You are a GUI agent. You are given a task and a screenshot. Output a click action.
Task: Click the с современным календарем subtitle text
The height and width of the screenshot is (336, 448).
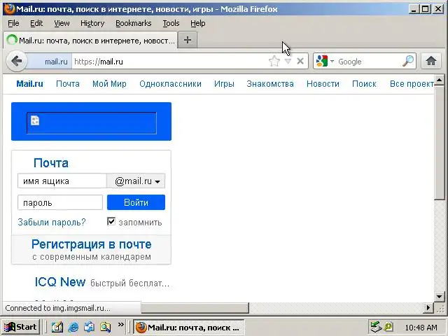pos(92,257)
